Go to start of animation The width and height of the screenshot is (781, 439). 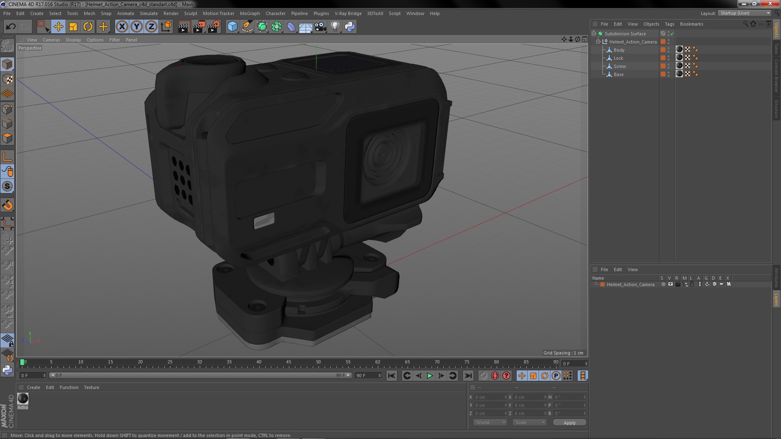[x=392, y=376]
